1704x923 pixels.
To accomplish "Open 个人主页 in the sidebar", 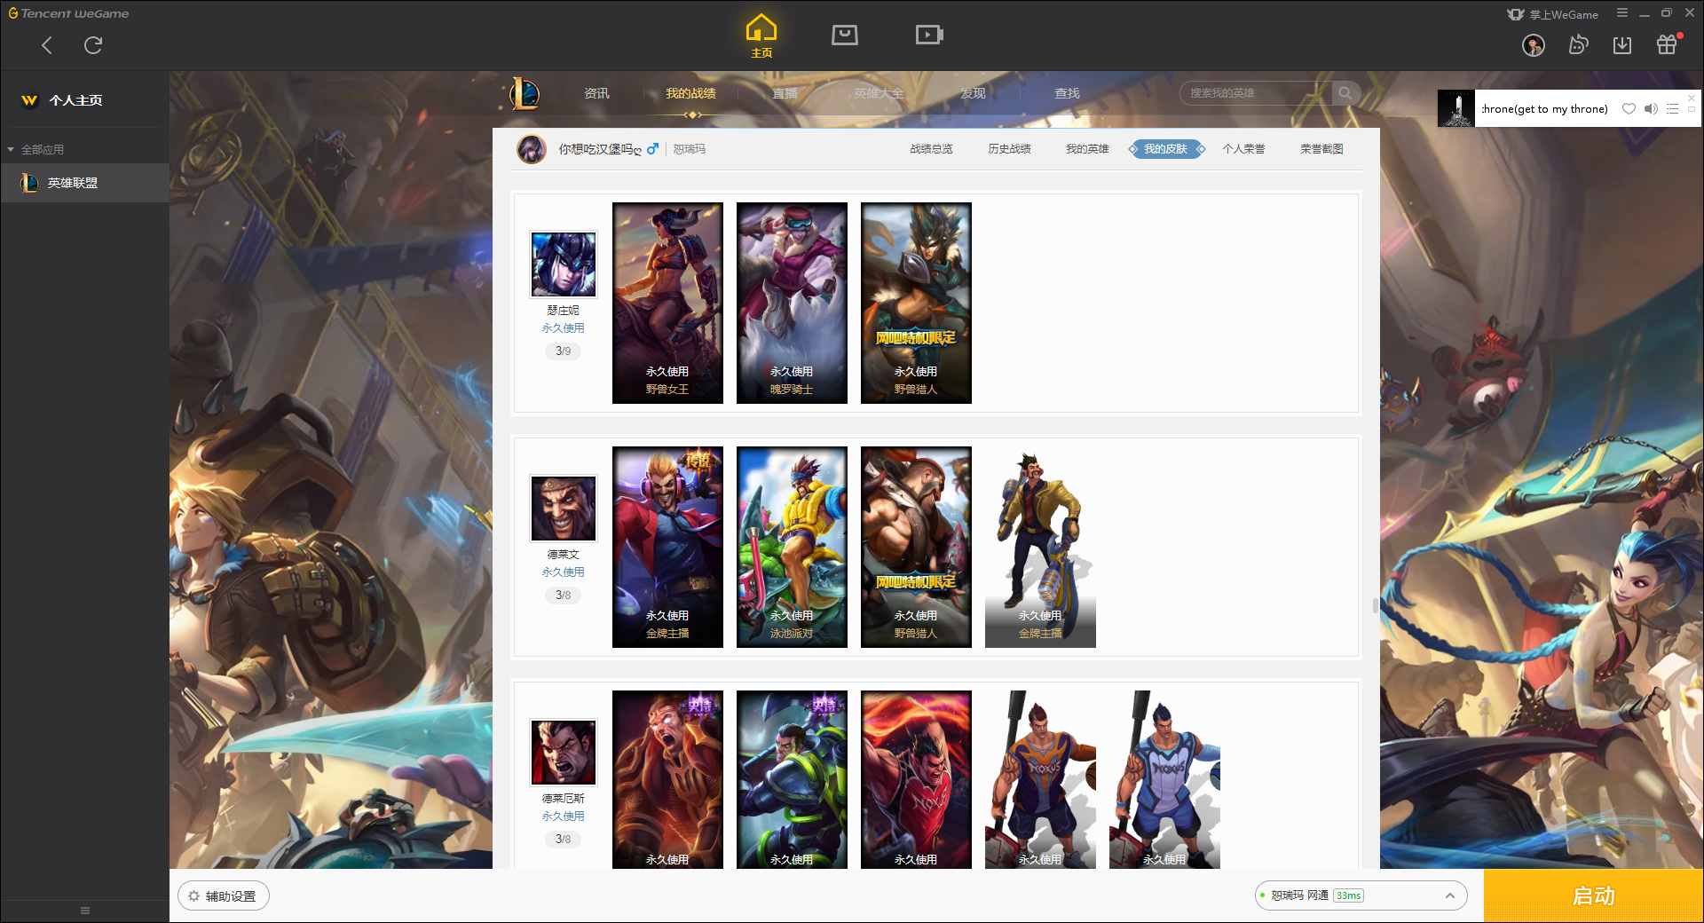I will (75, 100).
